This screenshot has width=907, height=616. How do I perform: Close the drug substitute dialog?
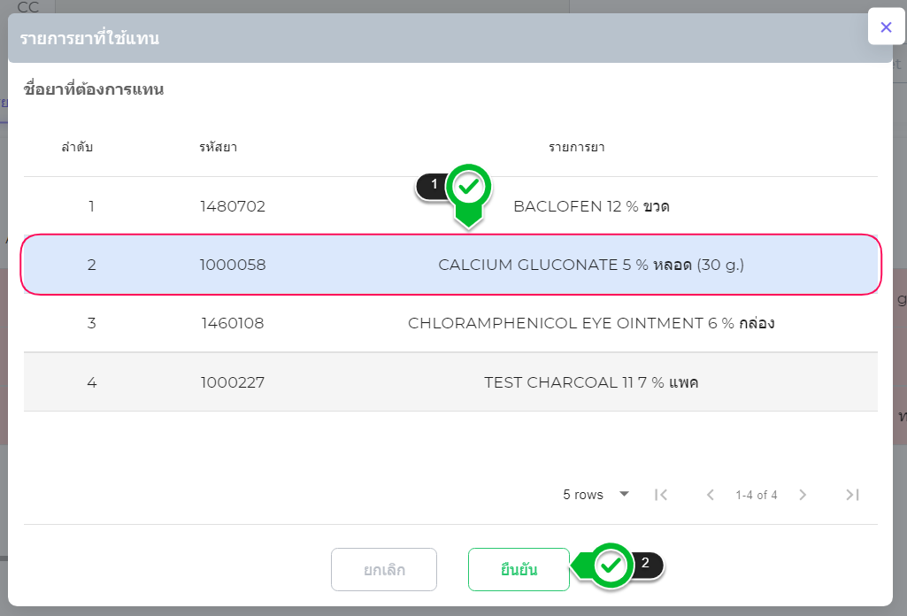886,27
